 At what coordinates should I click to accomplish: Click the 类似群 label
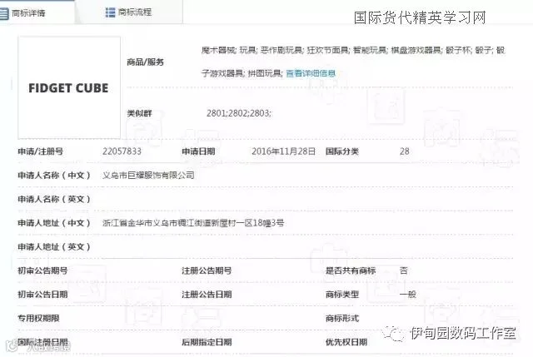point(139,113)
